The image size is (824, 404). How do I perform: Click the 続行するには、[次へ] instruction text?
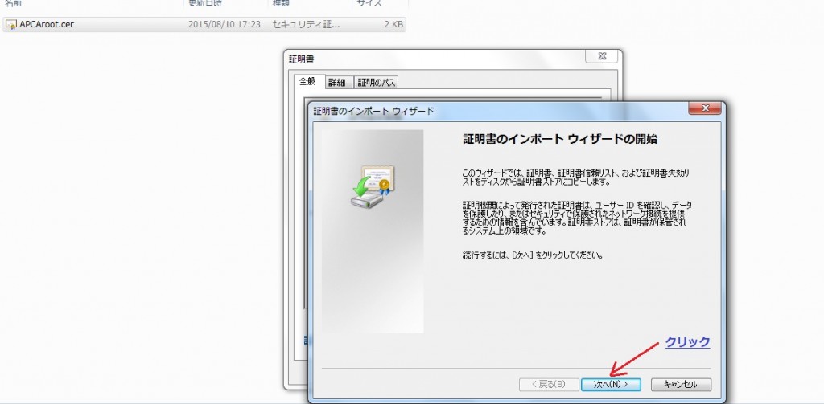533,255
